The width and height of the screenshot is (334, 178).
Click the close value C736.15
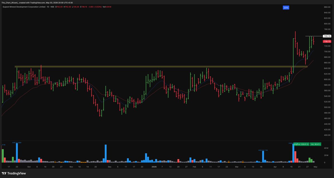pos(83,7)
